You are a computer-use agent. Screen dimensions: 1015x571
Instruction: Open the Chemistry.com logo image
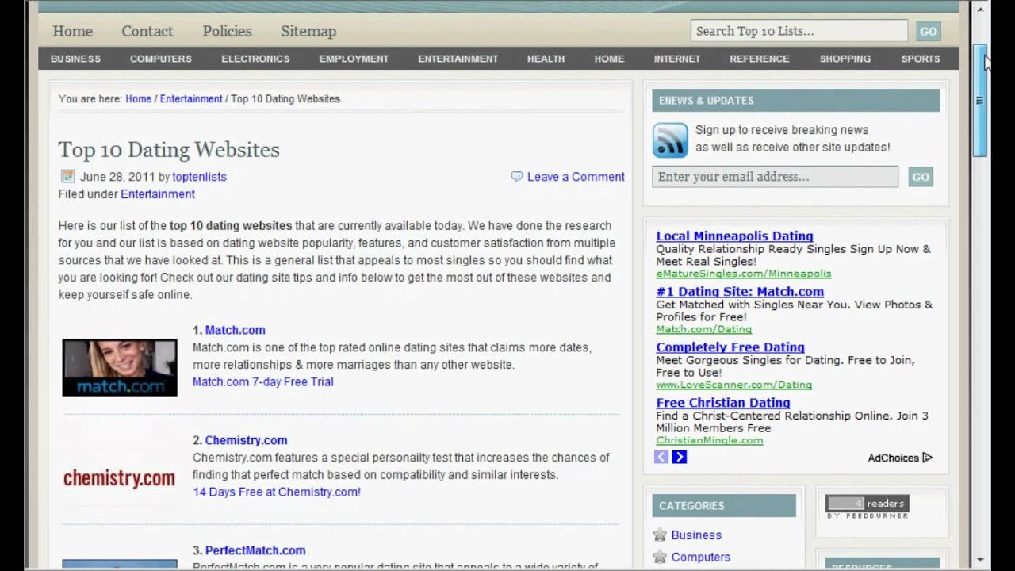[x=119, y=478]
